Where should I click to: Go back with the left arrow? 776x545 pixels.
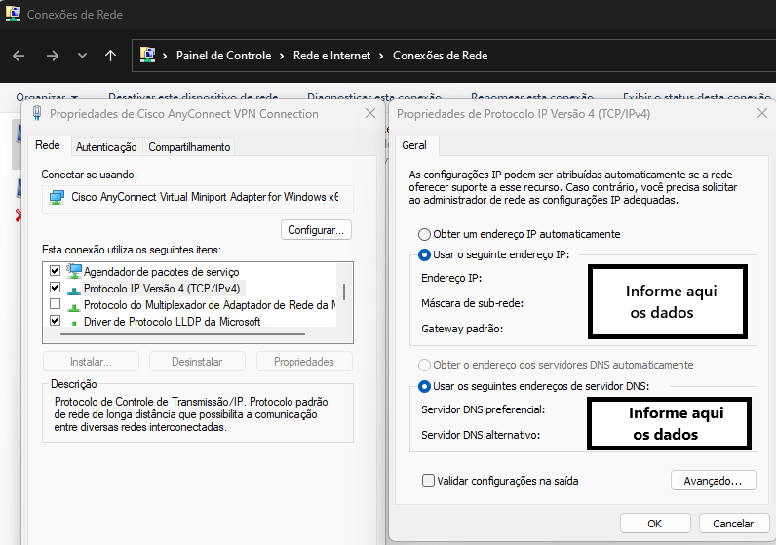pyautogui.click(x=19, y=56)
